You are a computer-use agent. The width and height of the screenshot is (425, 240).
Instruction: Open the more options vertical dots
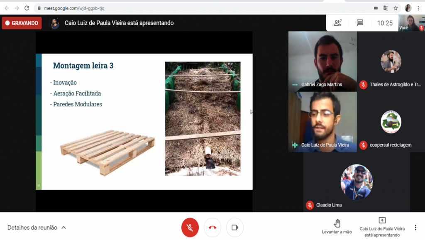pos(415,228)
